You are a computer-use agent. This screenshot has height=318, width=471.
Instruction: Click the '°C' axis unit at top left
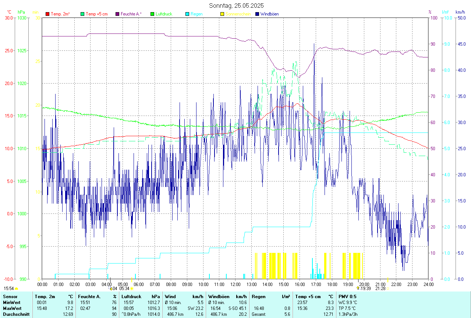[x=9, y=12]
